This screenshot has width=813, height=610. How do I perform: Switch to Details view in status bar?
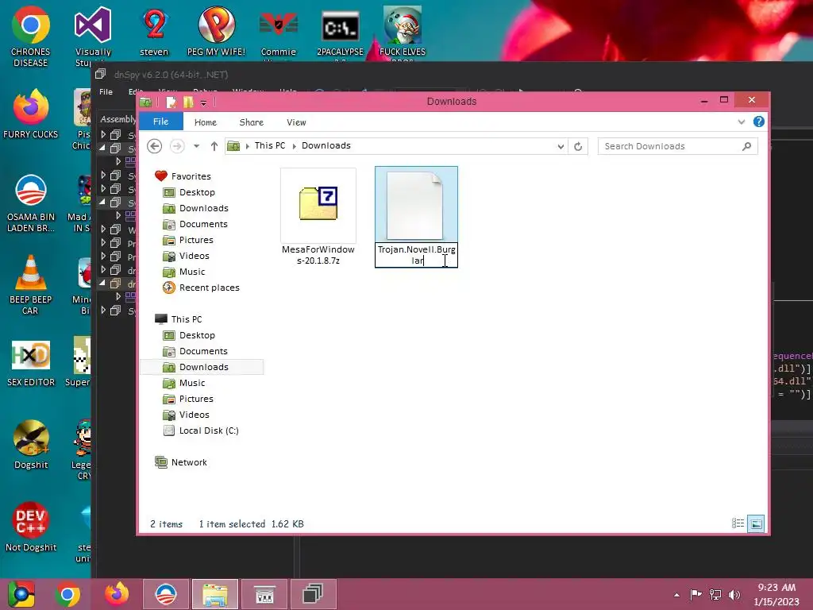pyautogui.click(x=738, y=523)
